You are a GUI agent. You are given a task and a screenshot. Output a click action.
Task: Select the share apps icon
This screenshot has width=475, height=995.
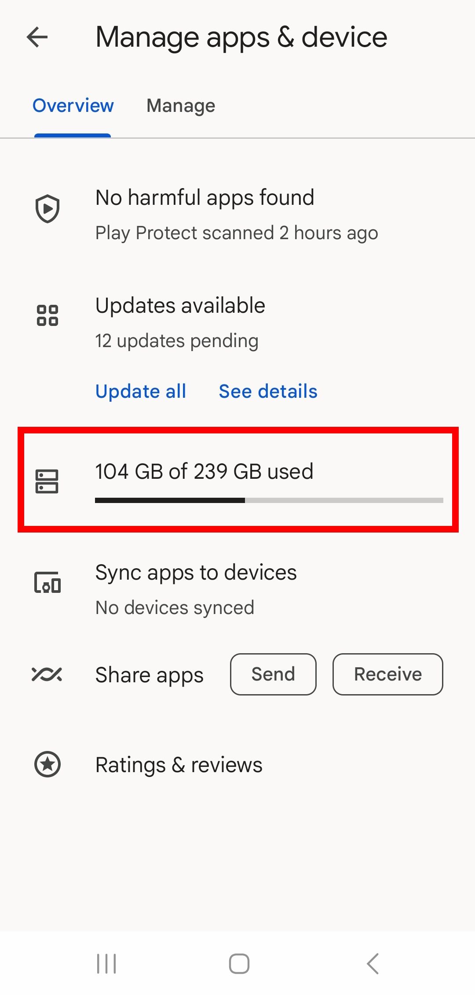click(x=47, y=674)
